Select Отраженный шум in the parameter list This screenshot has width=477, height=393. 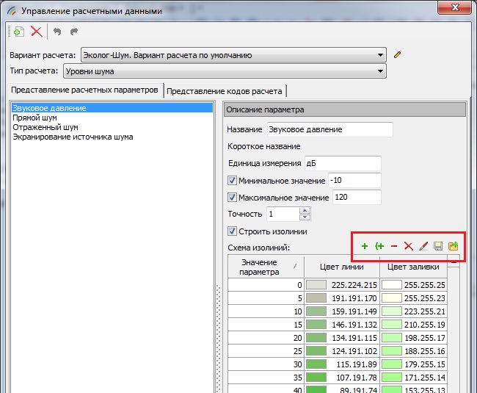tap(45, 127)
